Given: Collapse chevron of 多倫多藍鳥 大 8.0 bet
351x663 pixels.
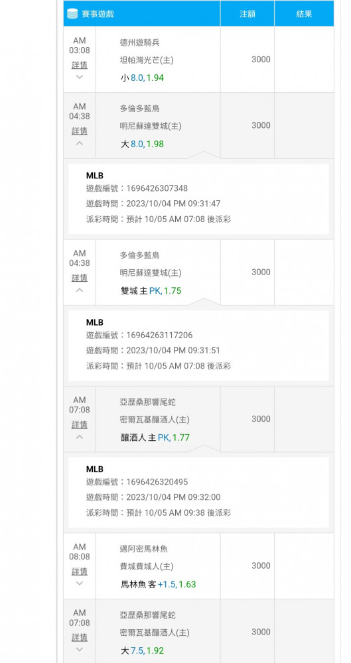Looking at the screenshot, I should [x=79, y=143].
